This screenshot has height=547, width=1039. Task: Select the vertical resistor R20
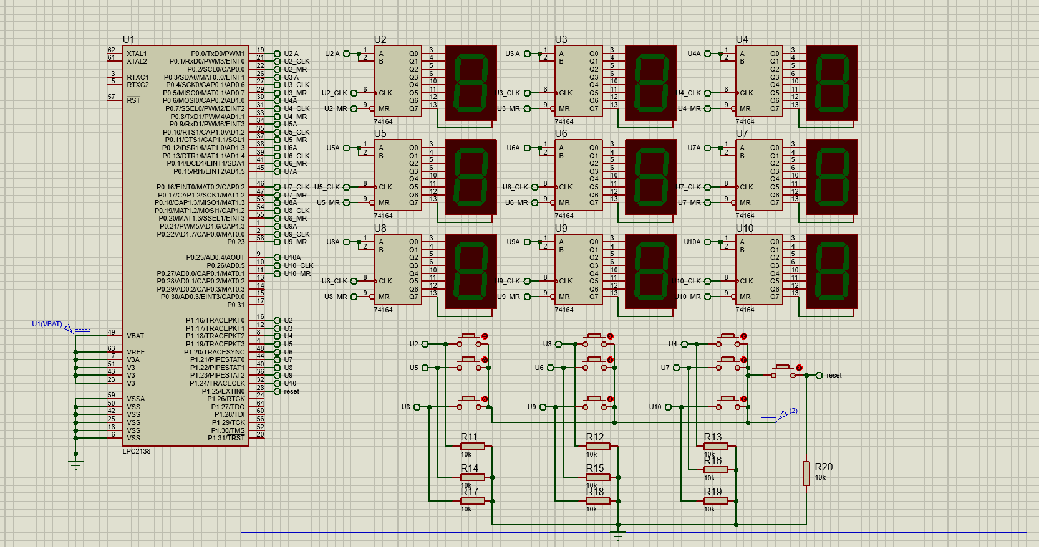806,473
